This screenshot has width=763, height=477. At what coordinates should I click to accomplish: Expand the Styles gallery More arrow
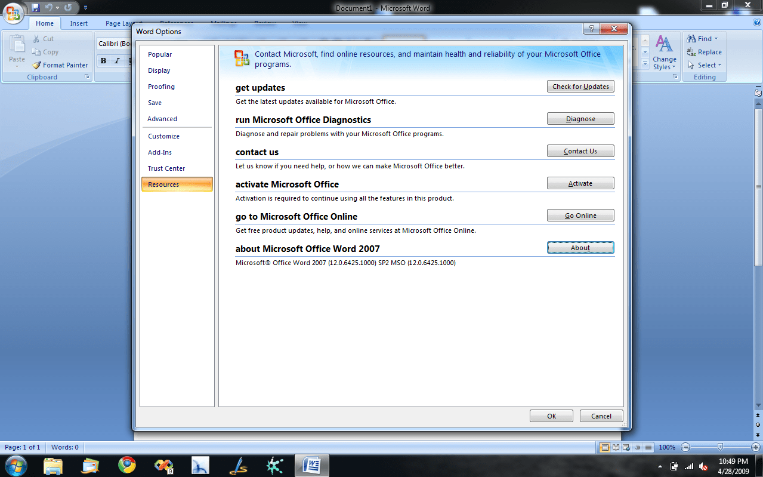pos(645,63)
